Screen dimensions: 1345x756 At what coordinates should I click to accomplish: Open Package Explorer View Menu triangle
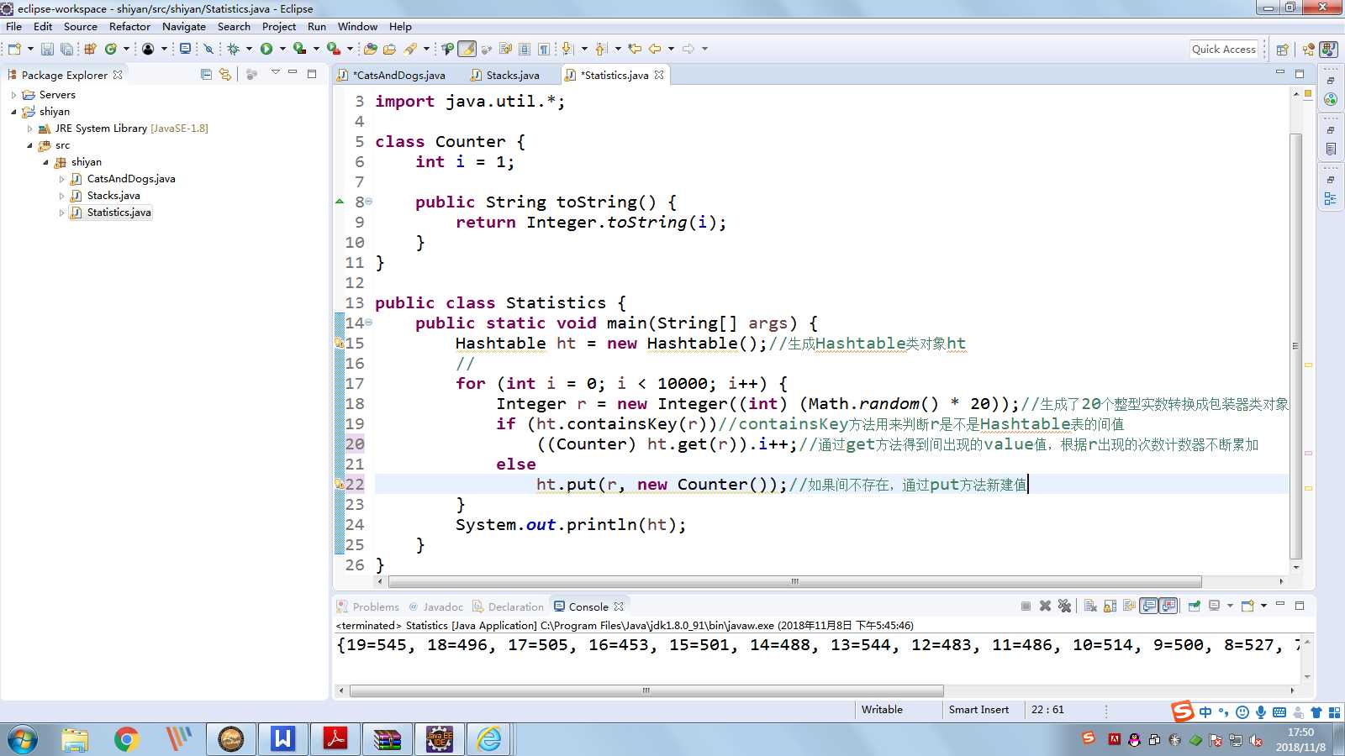coord(275,73)
